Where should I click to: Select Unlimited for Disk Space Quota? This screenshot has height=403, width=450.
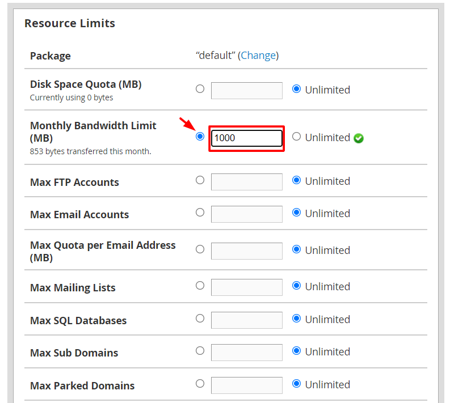(296, 89)
